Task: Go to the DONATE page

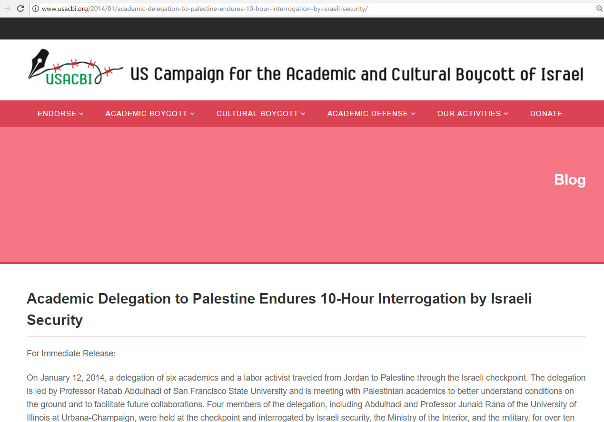Action: tap(546, 114)
